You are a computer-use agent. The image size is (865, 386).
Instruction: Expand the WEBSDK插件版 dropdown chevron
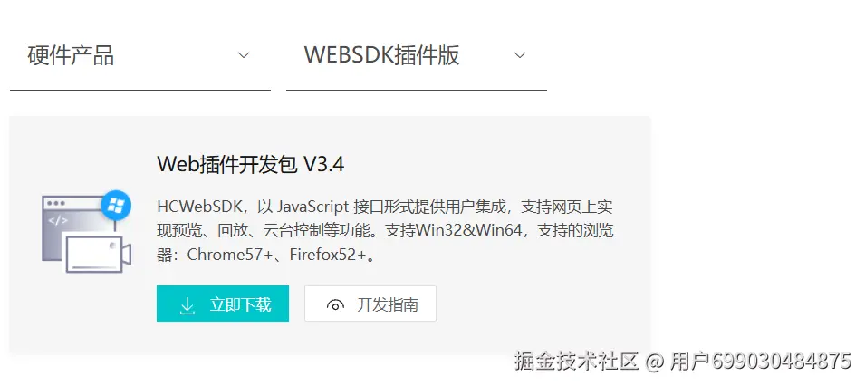click(x=520, y=55)
